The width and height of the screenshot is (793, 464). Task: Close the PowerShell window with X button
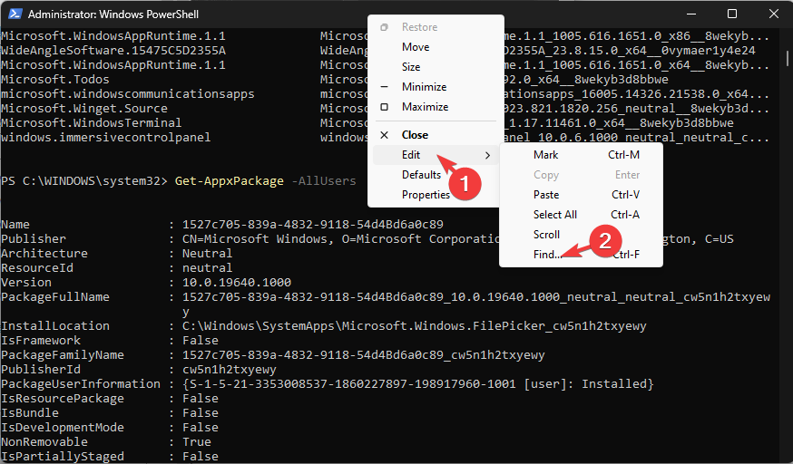pos(771,14)
